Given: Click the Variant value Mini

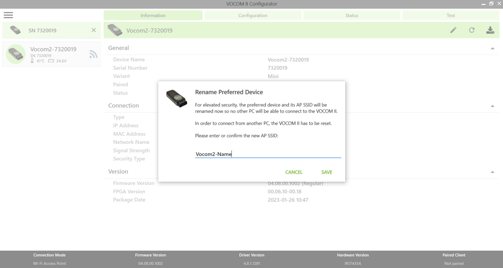Looking at the screenshot, I should point(273,76).
